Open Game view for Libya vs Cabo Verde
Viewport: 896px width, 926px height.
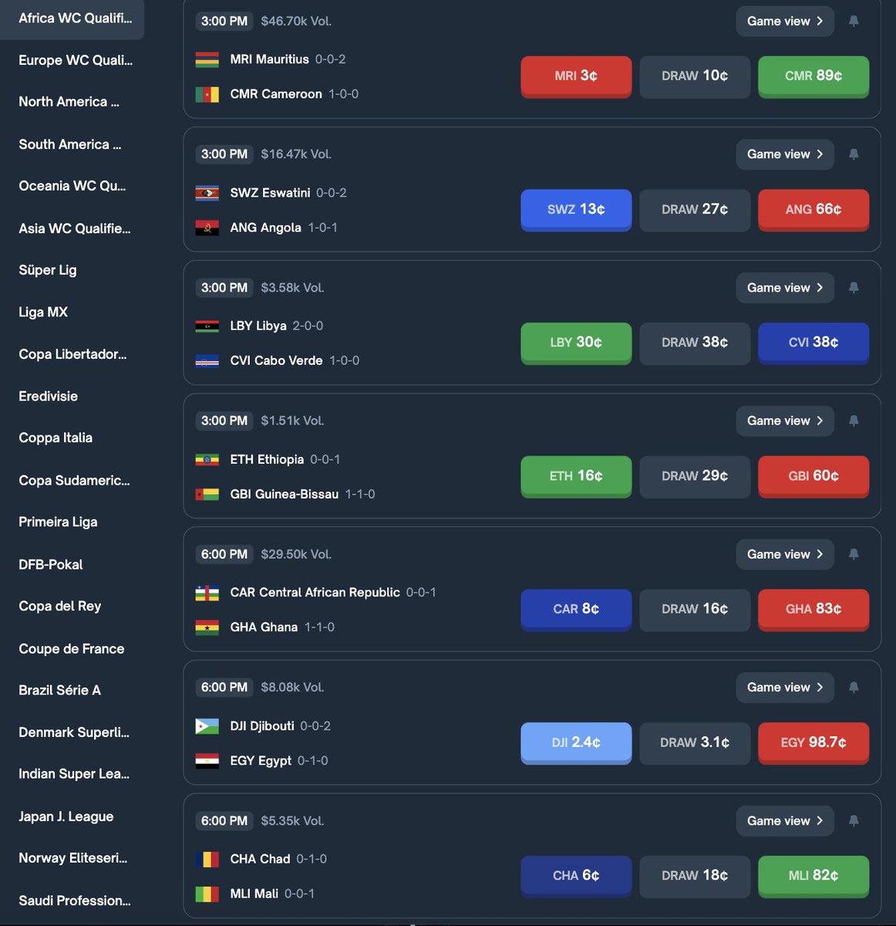(x=784, y=288)
